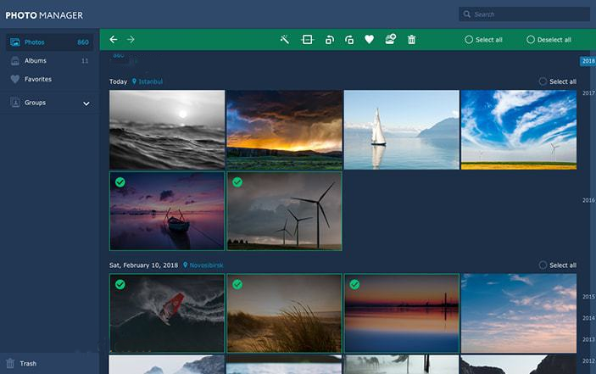Click the location pin beside Istanbul
This screenshot has width=596, height=374.
tap(134, 81)
